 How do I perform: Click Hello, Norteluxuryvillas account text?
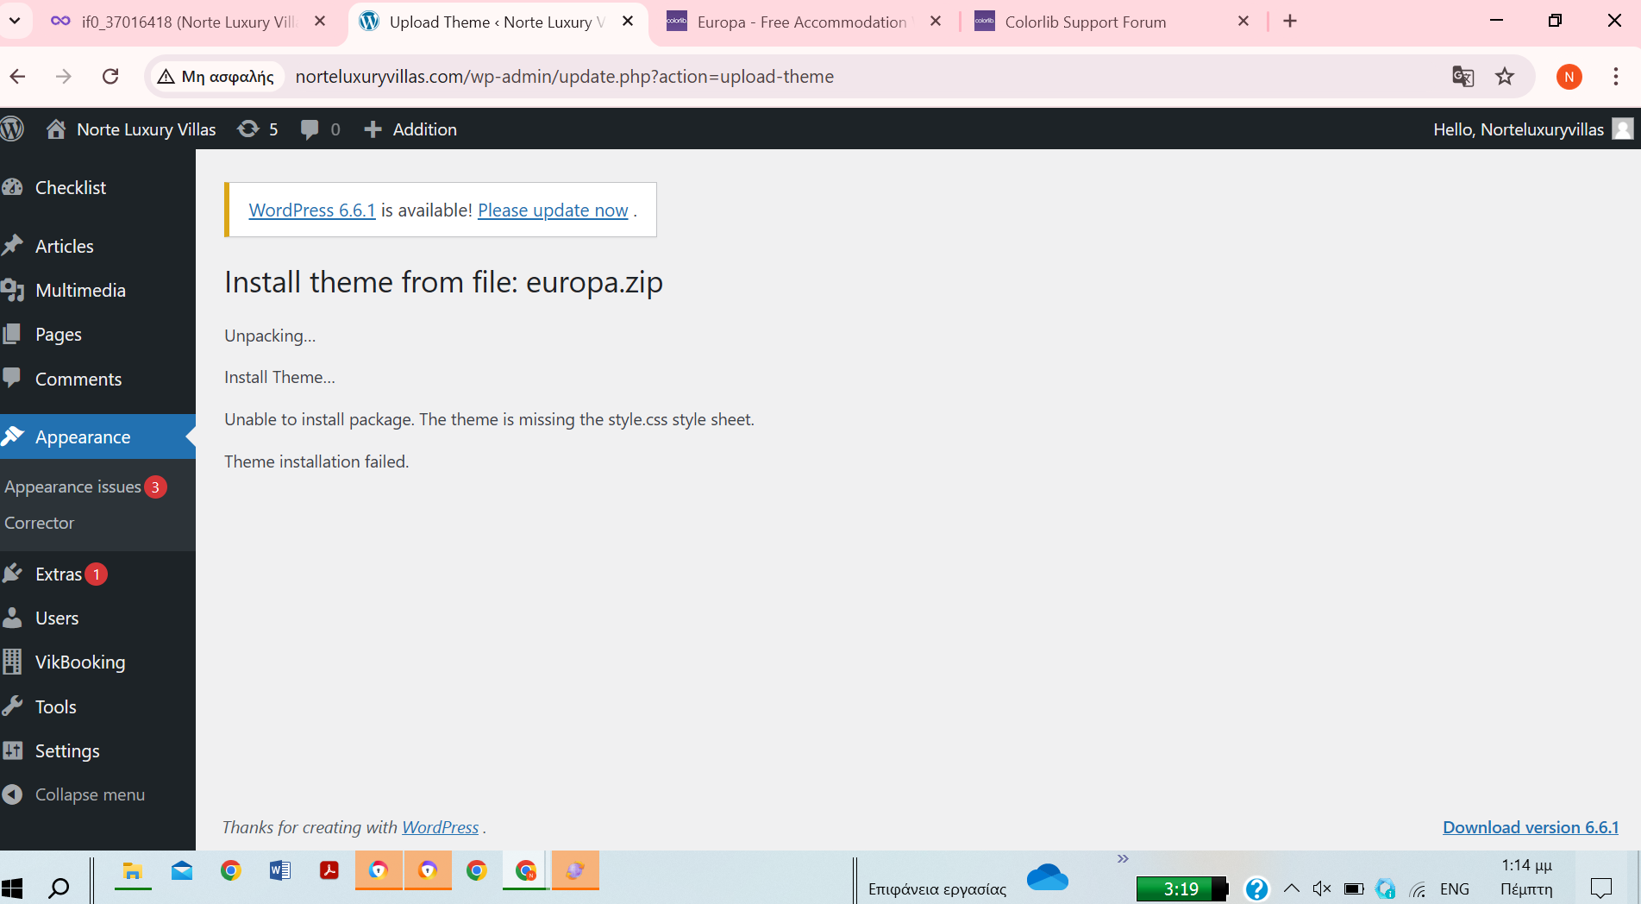[x=1519, y=129]
